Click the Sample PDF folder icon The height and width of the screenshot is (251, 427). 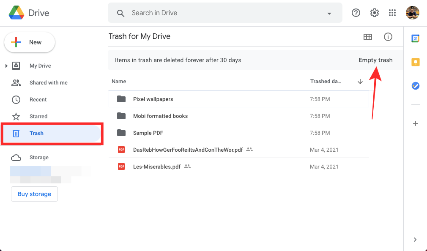121,133
